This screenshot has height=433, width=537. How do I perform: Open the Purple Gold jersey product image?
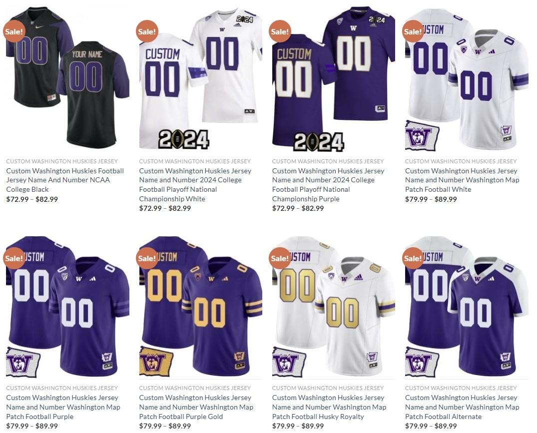tap(200, 306)
